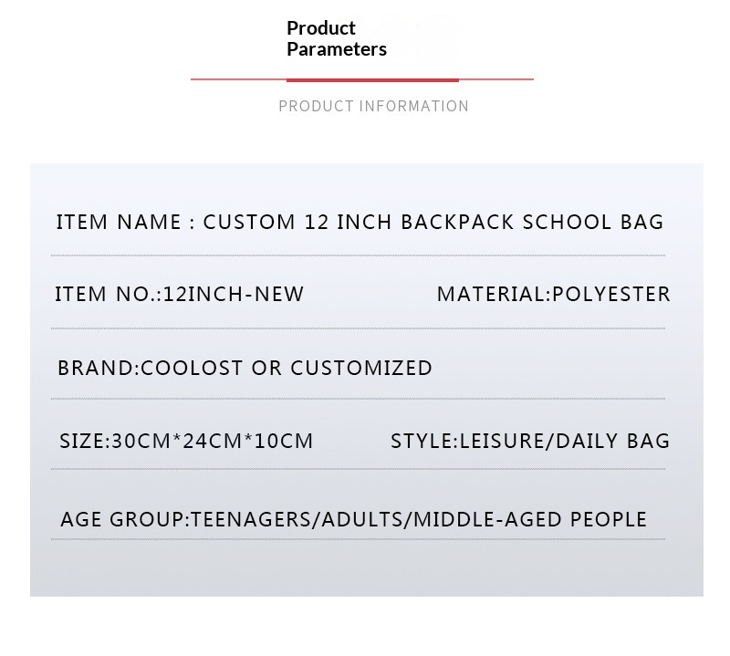Click the word "TEENAGERS" in the age group row

(250, 519)
